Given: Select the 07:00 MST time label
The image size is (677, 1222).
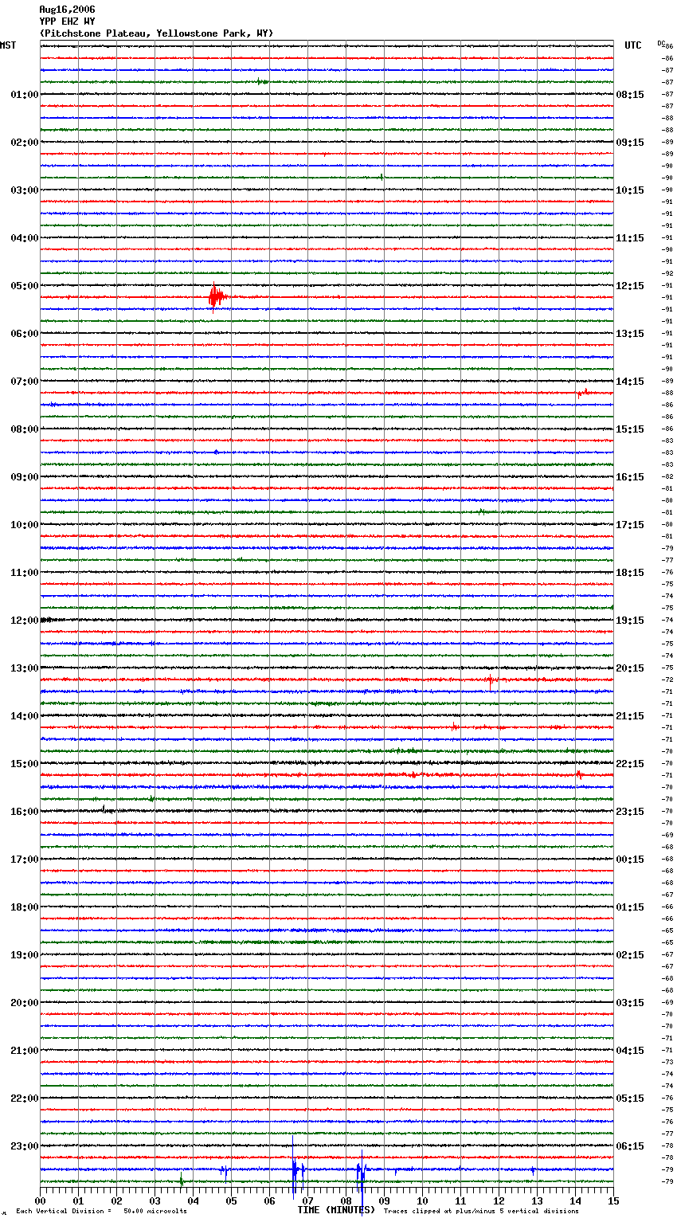Looking at the screenshot, I should pos(24,382).
